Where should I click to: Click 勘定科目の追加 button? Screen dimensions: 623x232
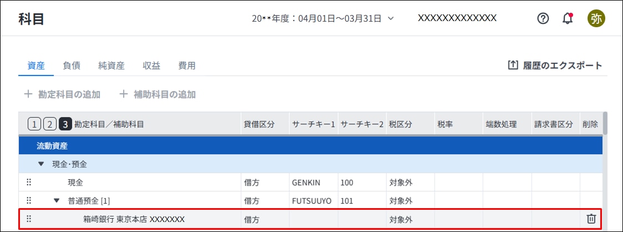coord(62,94)
